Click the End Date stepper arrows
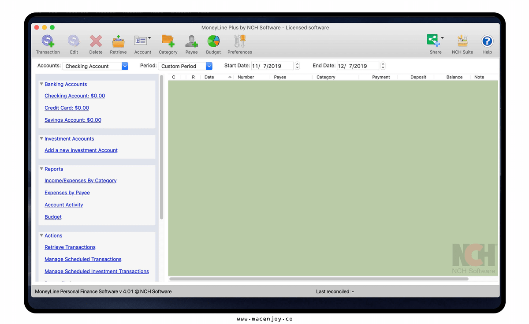 click(383, 66)
